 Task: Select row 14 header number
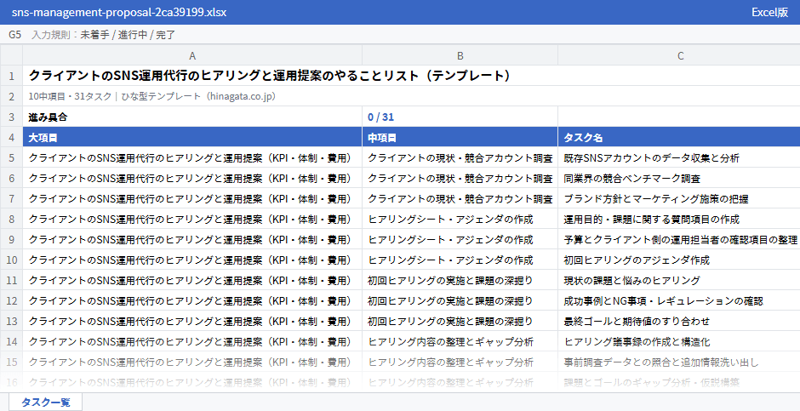click(x=11, y=341)
